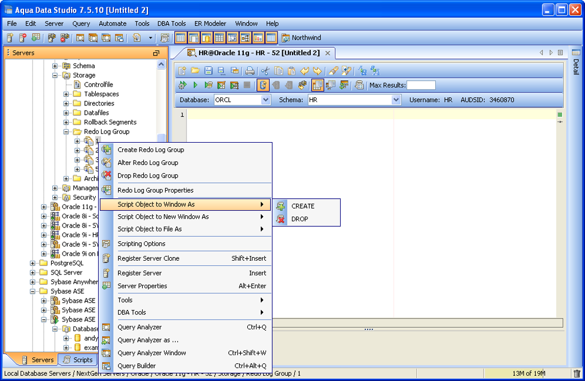Open Query Analyzer from the main toolbar
585x381 pixels.
80,38
